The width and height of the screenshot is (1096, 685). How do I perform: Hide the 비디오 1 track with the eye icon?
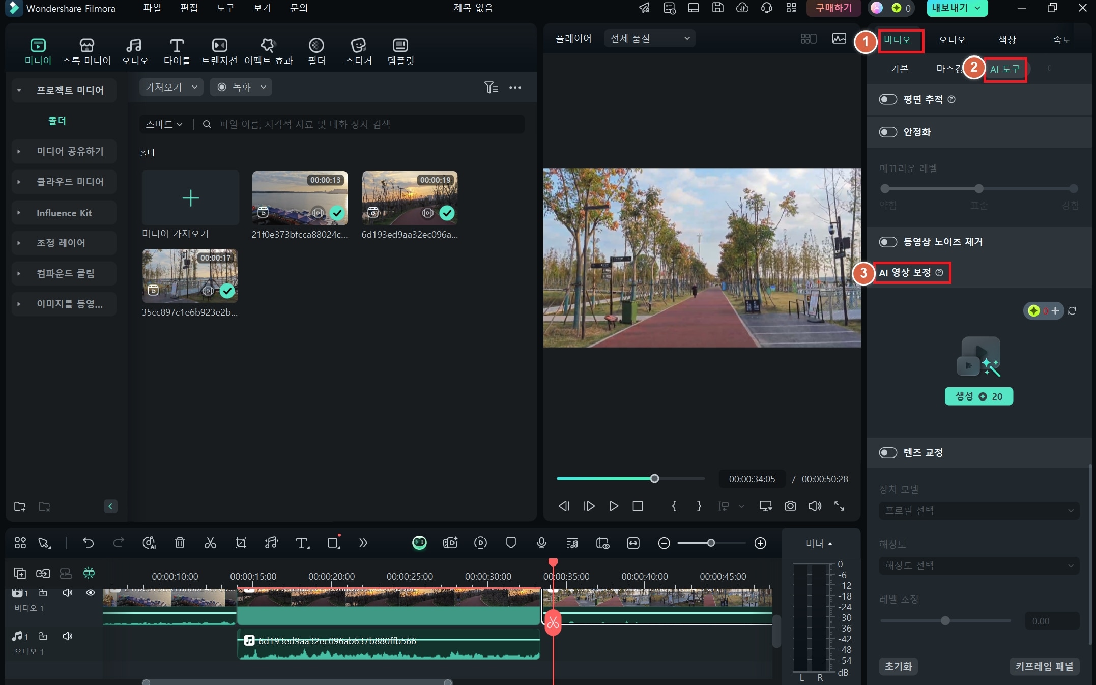point(91,593)
